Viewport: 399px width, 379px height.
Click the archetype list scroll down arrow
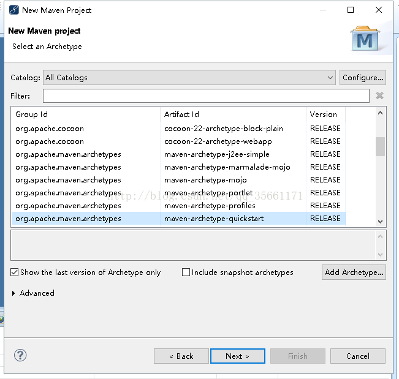point(380,222)
